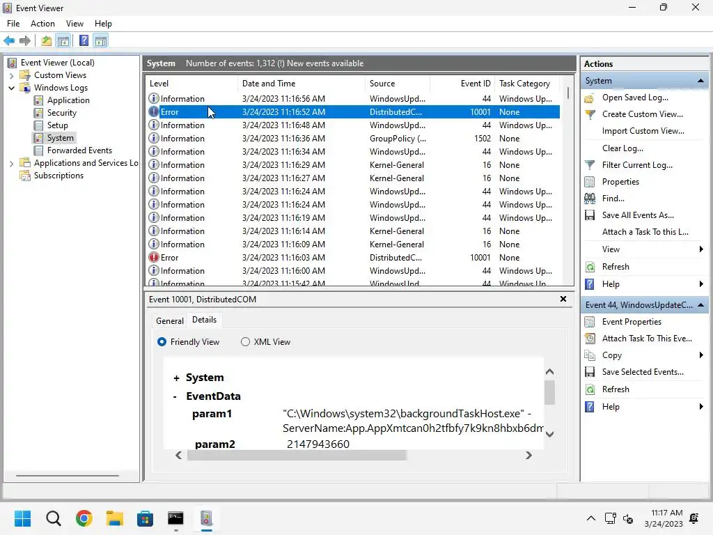Viewport: 713px width, 535px height.
Task: Collapse the Event 44 actions header arrow
Action: point(700,305)
